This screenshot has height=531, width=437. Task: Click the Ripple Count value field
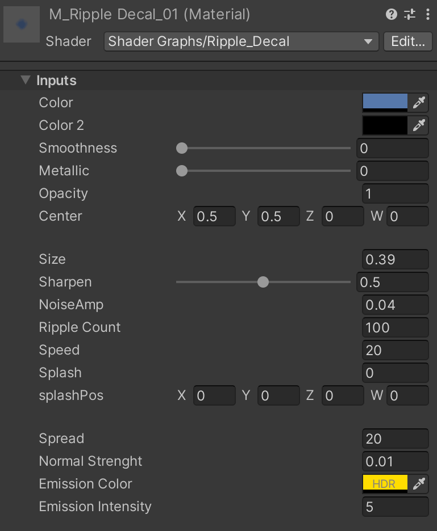pos(395,327)
